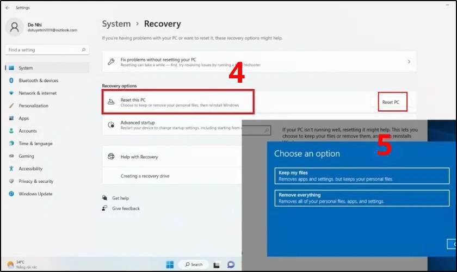457x272 pixels.
Task: Click into the Find a setting field
Action: point(47,50)
